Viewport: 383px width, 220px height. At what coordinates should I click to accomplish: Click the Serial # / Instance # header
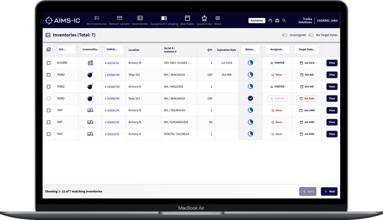(170, 50)
